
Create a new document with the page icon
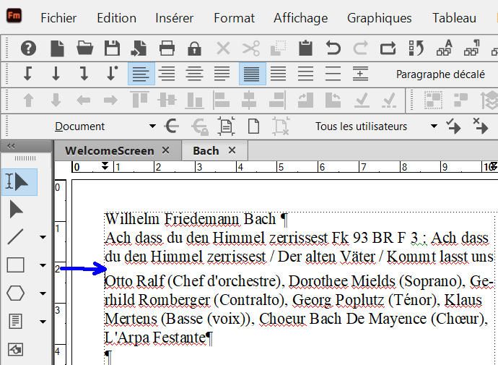(x=57, y=48)
